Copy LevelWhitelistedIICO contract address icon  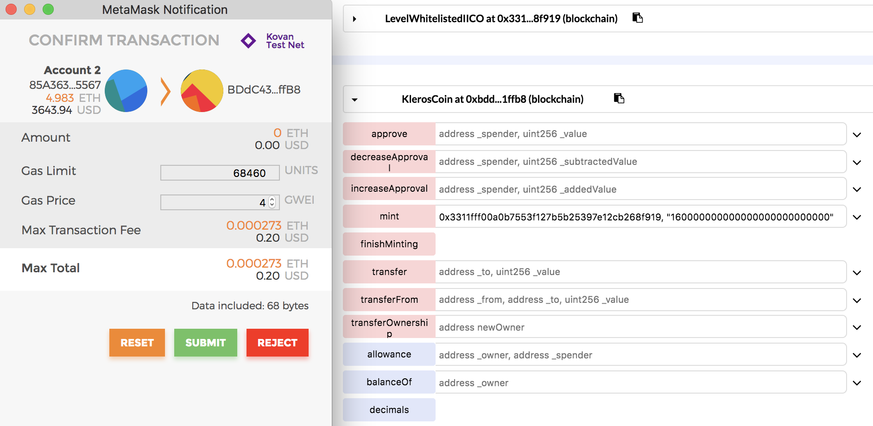tap(638, 18)
